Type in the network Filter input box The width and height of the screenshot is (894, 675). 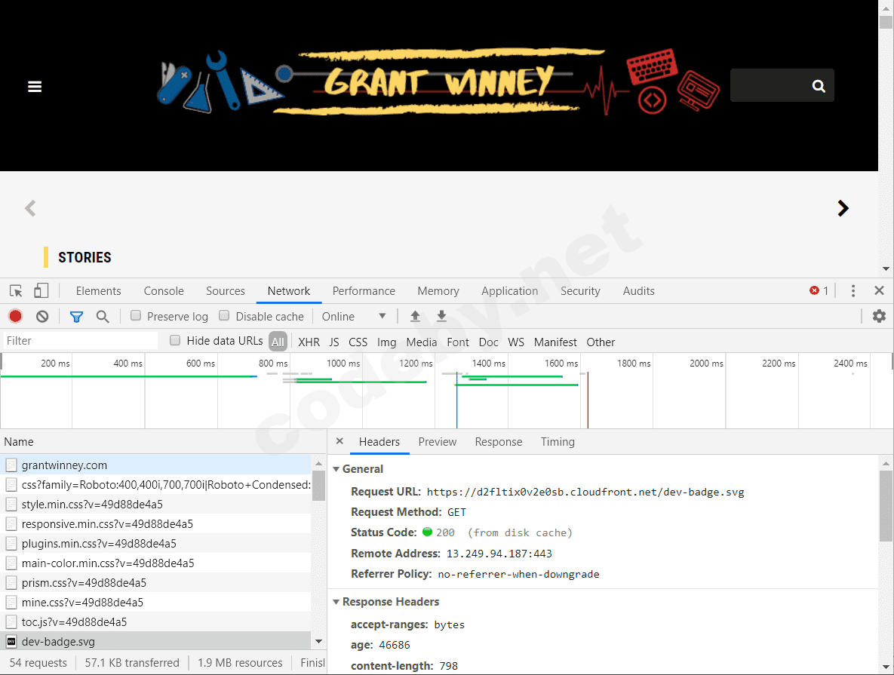click(75, 340)
